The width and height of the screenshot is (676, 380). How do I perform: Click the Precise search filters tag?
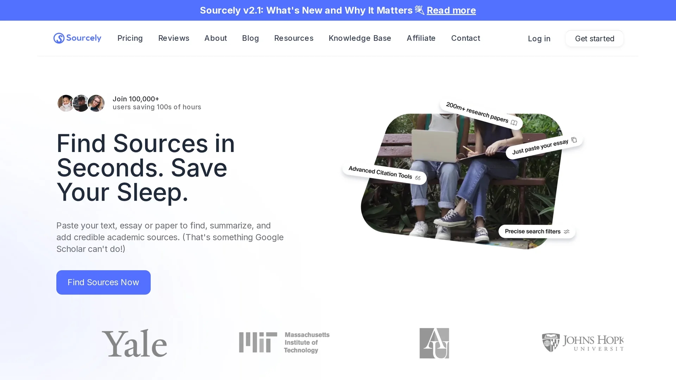tap(537, 232)
